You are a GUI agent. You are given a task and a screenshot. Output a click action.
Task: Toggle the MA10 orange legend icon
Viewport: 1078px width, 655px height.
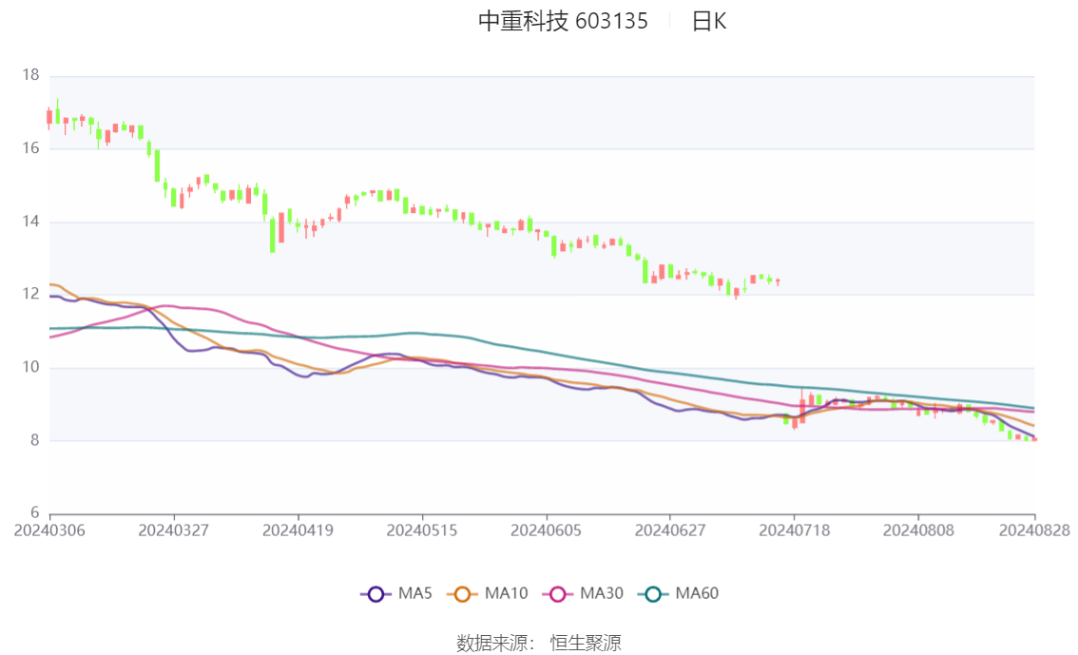tap(462, 594)
